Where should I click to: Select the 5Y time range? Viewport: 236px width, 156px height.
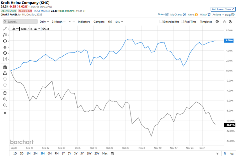(82, 153)
